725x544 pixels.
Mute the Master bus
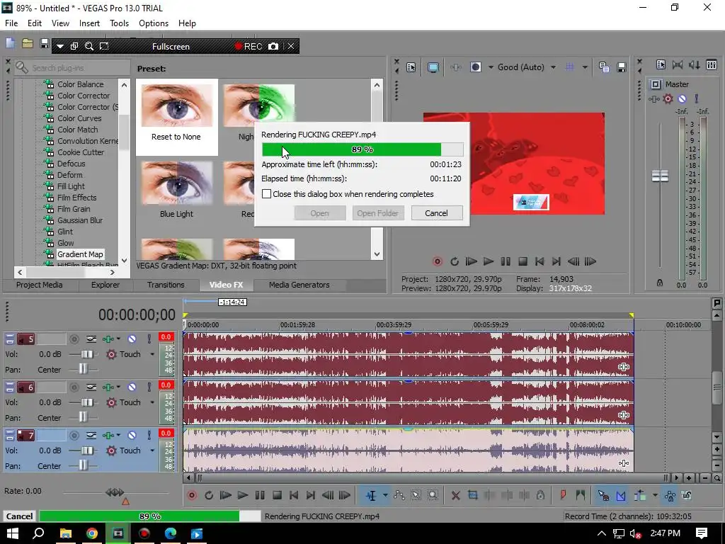(683, 98)
